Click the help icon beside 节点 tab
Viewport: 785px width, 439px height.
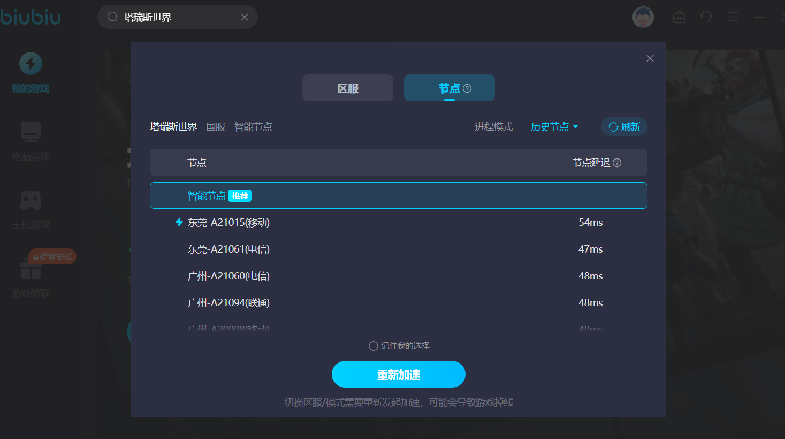coord(467,88)
